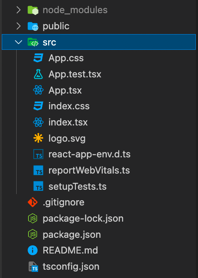Click the green node_modules folder icon

[x=33, y=10]
